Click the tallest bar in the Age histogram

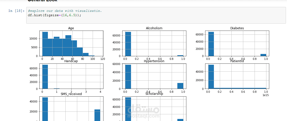tap(45, 44)
